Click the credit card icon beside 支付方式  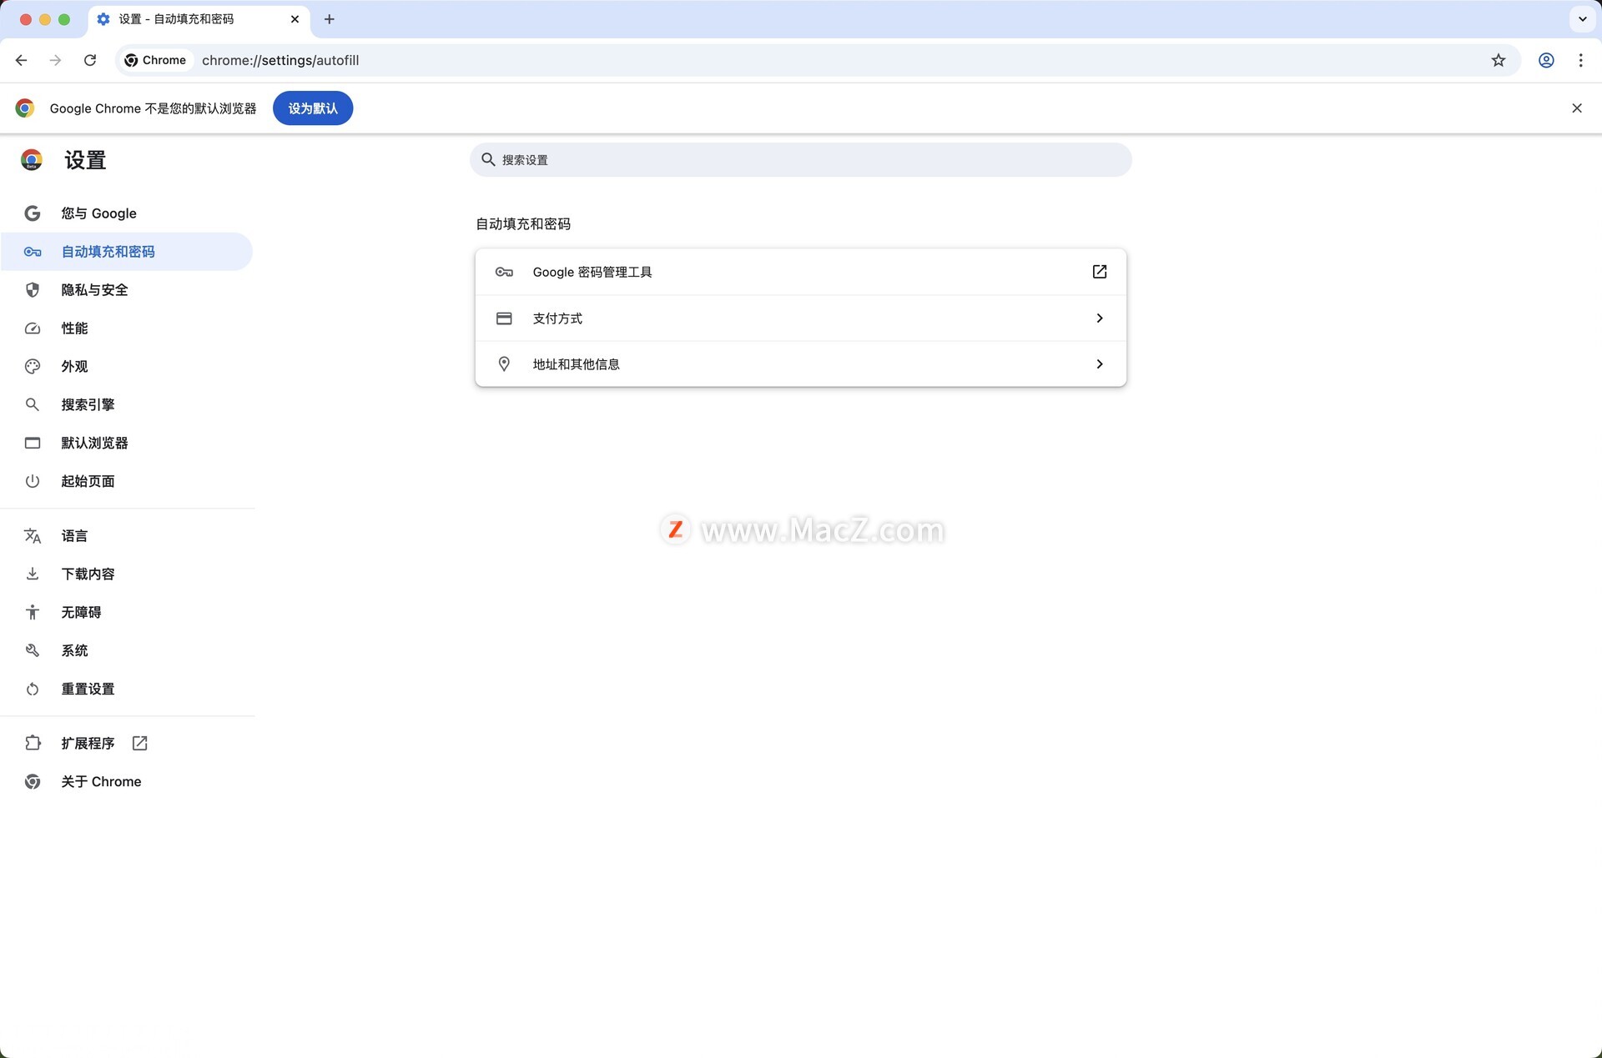click(504, 318)
